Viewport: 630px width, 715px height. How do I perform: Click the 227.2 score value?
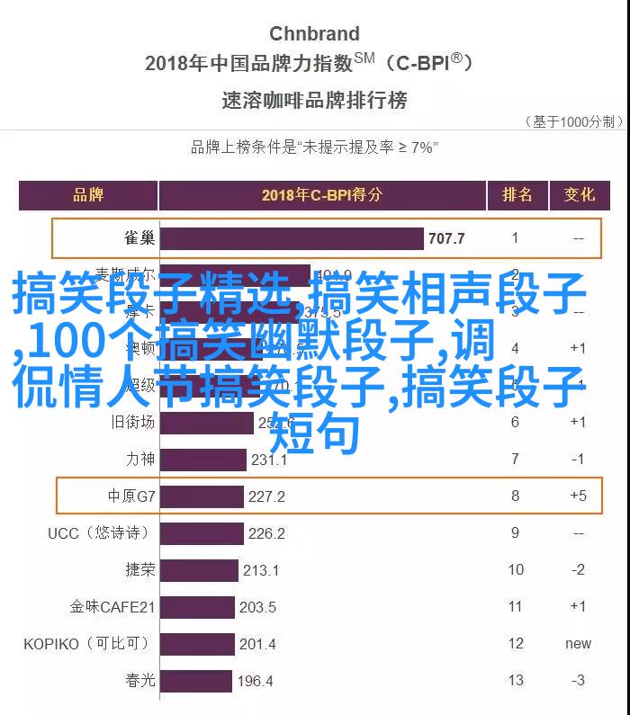pyautogui.click(x=267, y=496)
